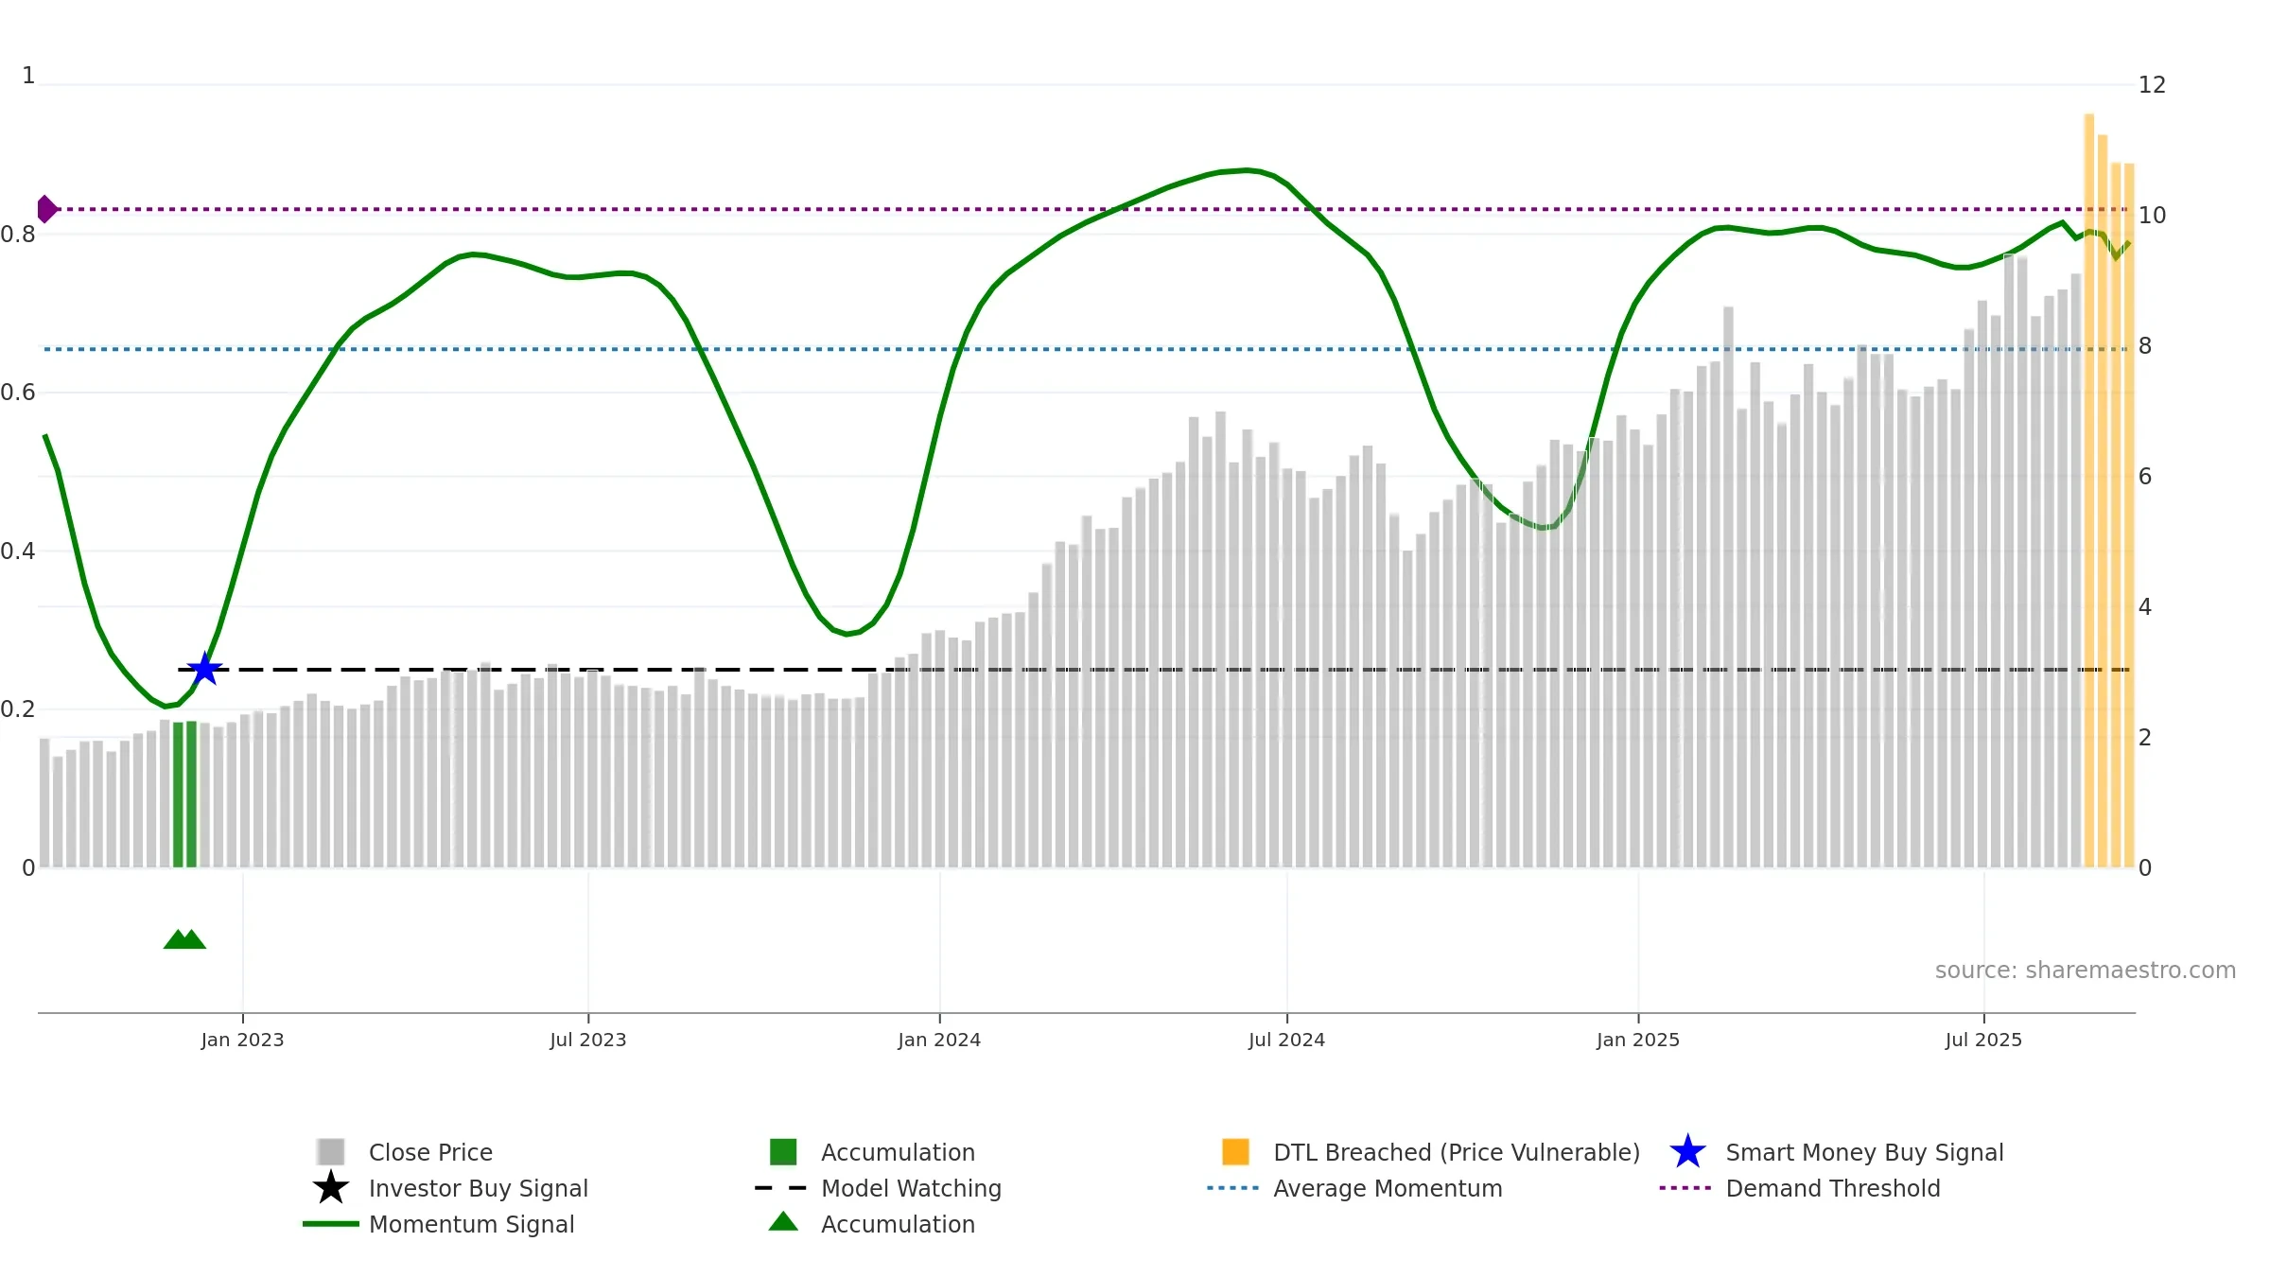The image size is (2270, 1277).
Task: Click the black Investor Buy Signal star
Action: (331, 1188)
